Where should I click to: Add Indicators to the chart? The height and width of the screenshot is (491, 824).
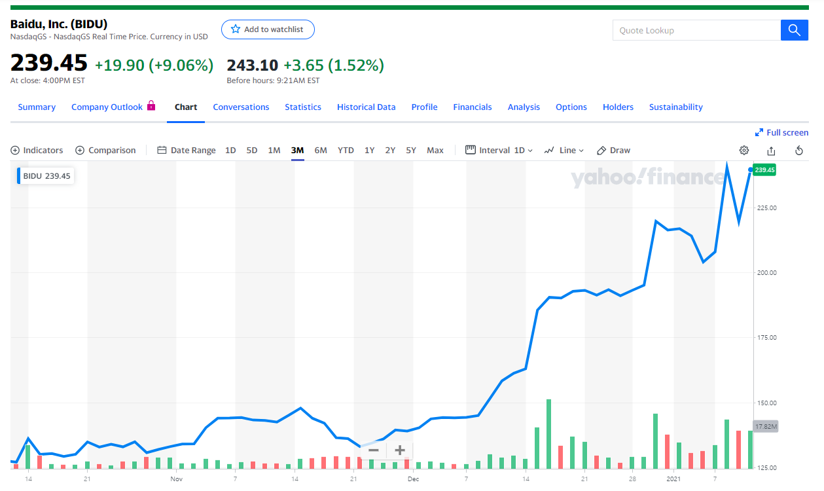(37, 151)
